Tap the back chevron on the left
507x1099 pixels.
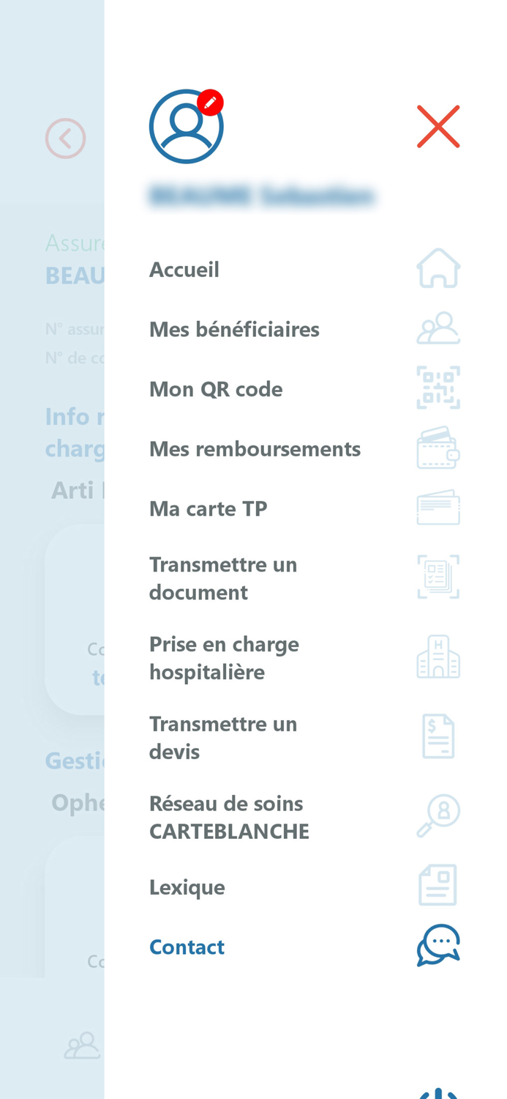click(65, 138)
